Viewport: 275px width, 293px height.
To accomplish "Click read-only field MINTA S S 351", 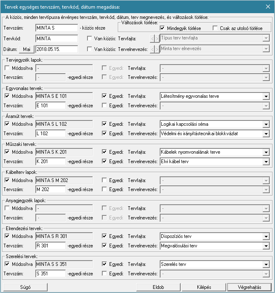I will (x=64, y=264).
